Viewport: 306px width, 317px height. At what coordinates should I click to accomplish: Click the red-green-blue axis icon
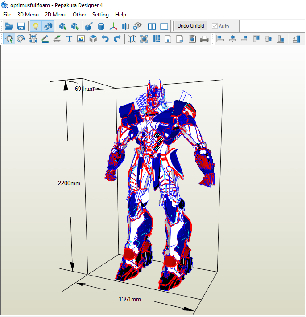[114, 26]
